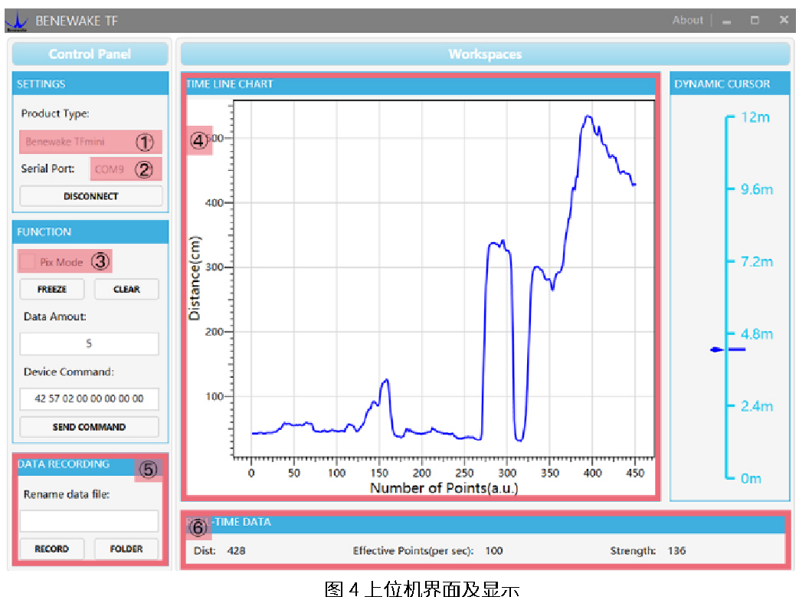799x597 pixels.
Task: Click the Distance(cm) axis label
Action: (x=195, y=278)
